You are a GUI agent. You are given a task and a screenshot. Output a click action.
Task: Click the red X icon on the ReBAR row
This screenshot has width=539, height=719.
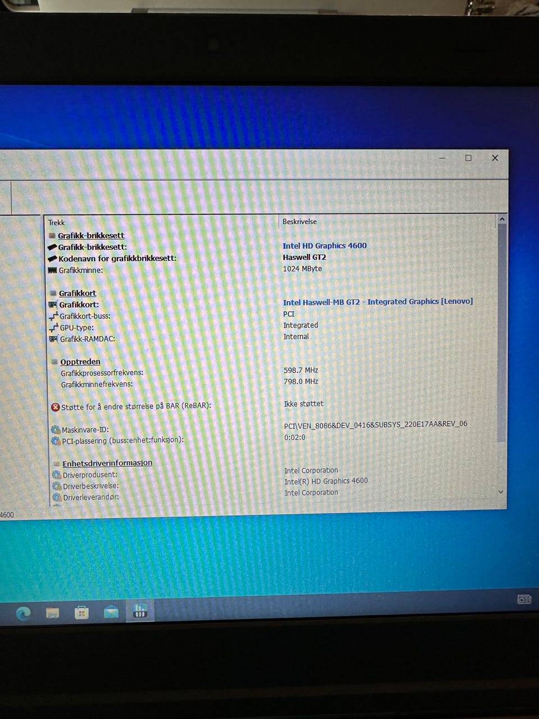56,407
